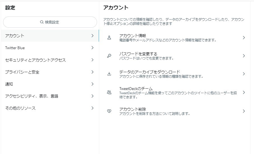The image size is (254, 154).
Task: Open セキュリティとアカウントアクセス settings
Action: (x=50, y=60)
